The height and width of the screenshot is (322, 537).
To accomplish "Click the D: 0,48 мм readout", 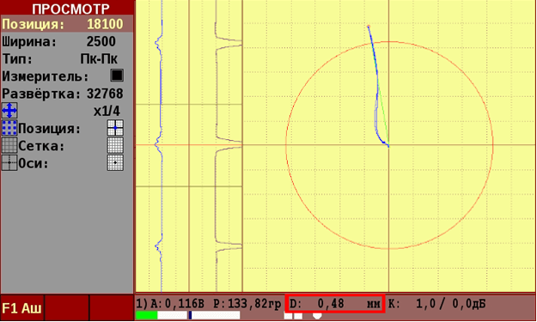I will [x=335, y=303].
